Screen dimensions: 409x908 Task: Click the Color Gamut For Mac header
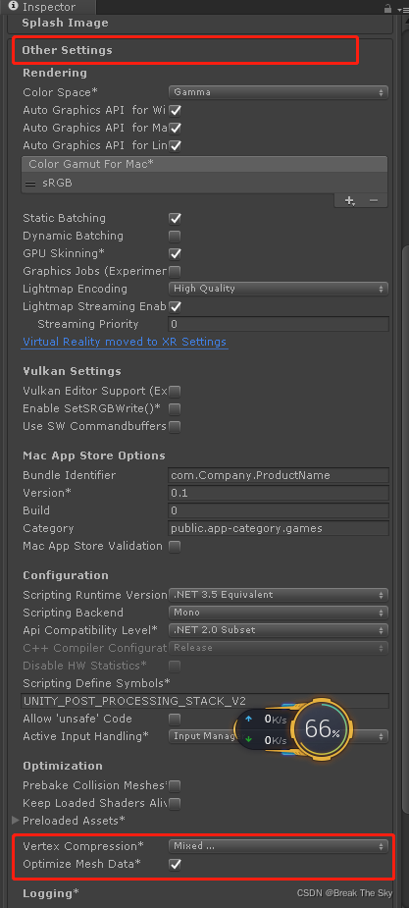(204, 165)
